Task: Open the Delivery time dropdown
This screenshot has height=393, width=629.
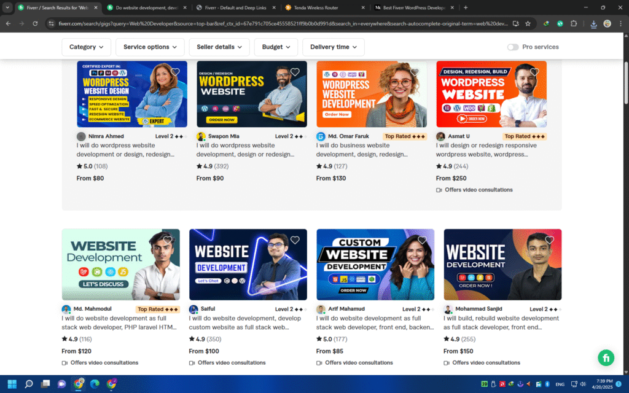Action: (333, 47)
